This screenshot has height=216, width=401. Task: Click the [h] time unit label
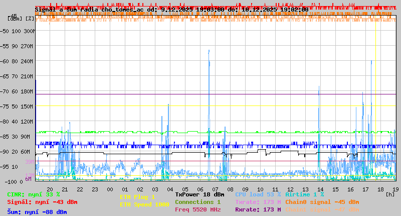tap(390, 195)
